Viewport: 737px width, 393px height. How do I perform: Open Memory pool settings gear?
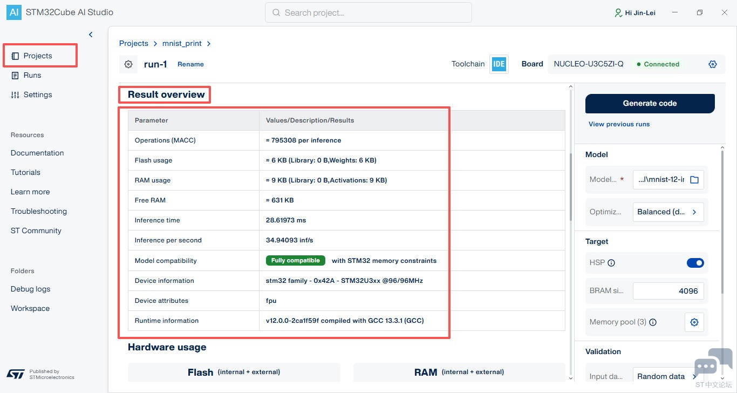(694, 322)
